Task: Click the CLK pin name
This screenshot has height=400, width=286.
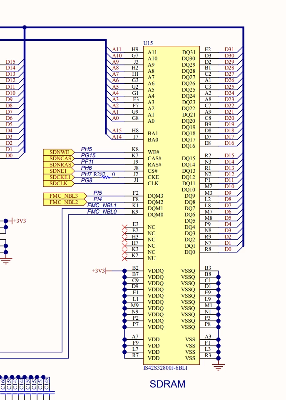Action: pos(153,184)
